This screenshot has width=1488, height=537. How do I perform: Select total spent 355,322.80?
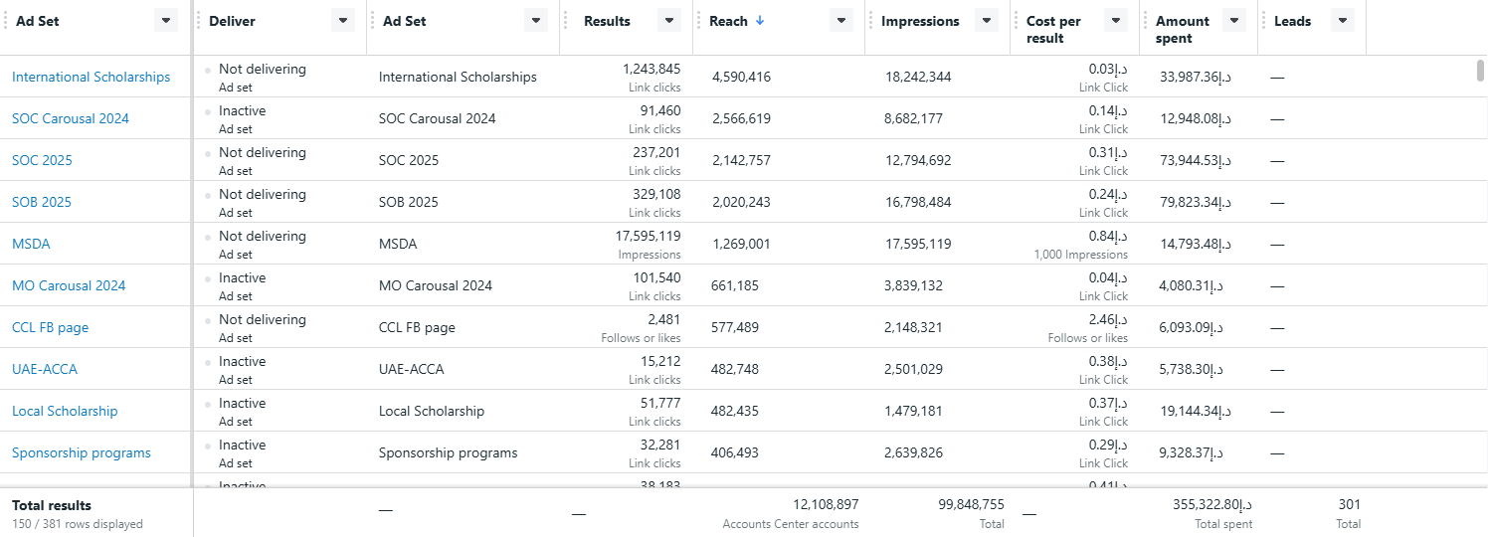1213,504
